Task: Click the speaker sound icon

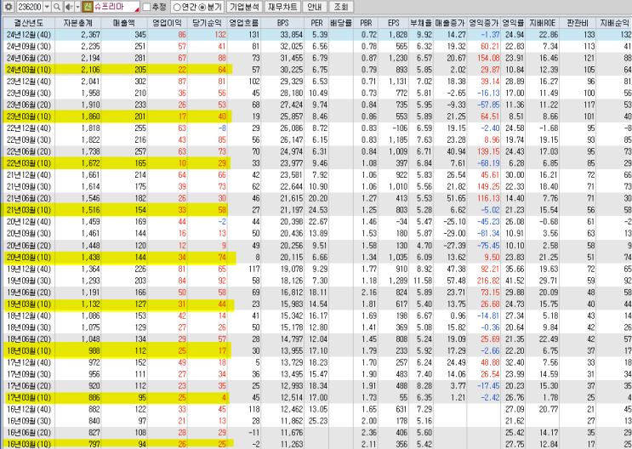Action: (x=68, y=7)
